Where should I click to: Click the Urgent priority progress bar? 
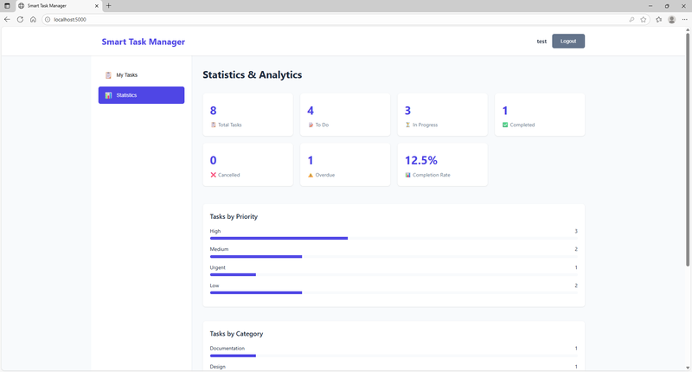coord(233,274)
